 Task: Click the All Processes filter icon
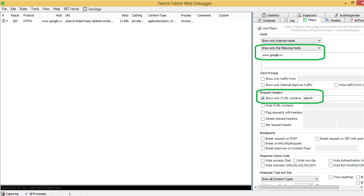[x=26, y=194]
